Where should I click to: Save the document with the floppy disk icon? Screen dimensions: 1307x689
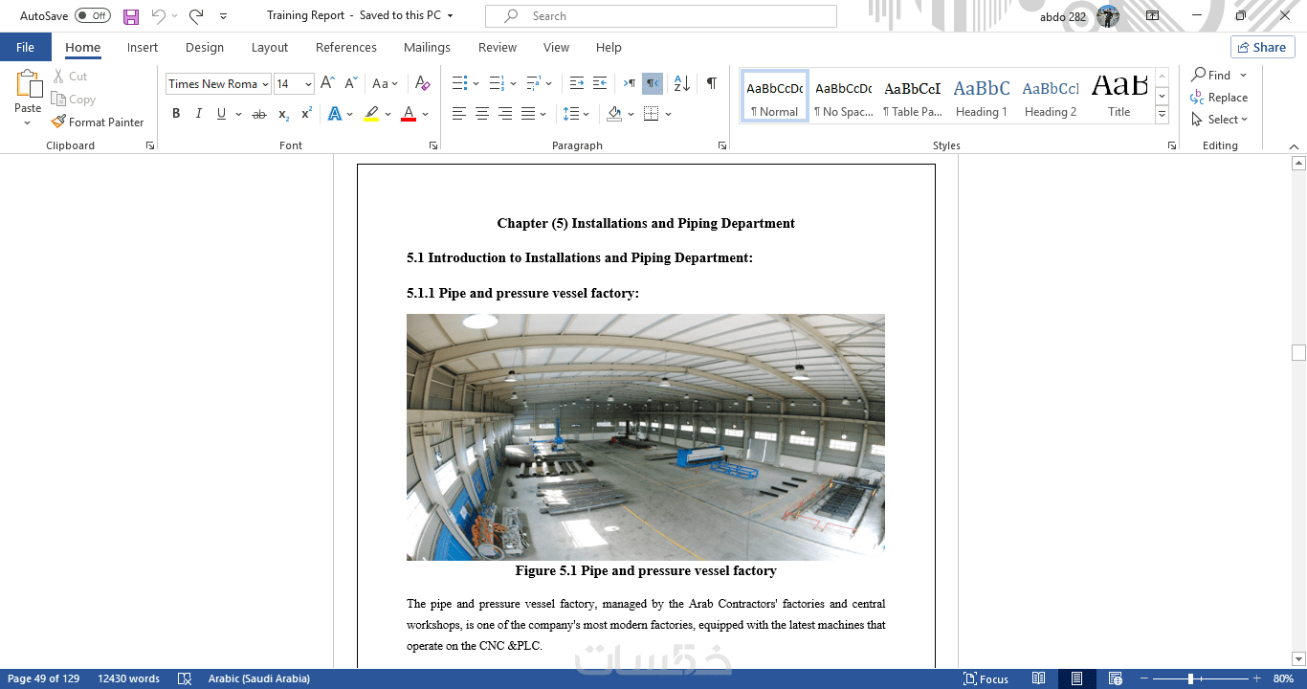coord(131,16)
